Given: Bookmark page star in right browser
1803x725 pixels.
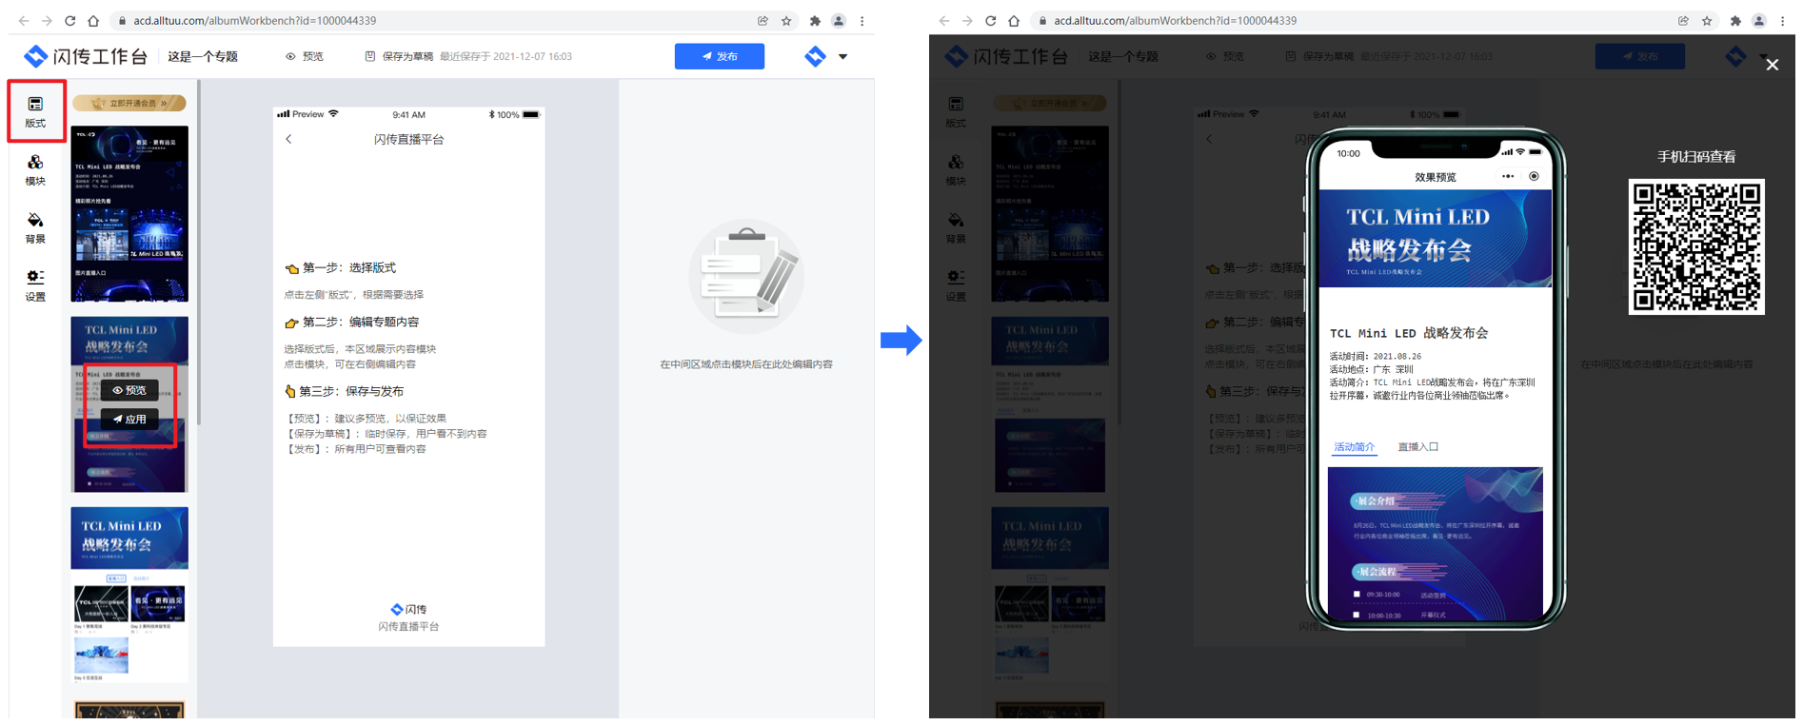Looking at the screenshot, I should click(1707, 20).
